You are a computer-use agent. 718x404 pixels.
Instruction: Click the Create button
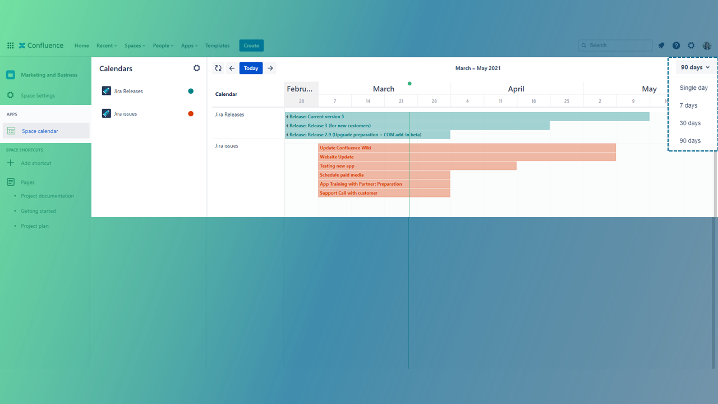pyautogui.click(x=251, y=45)
